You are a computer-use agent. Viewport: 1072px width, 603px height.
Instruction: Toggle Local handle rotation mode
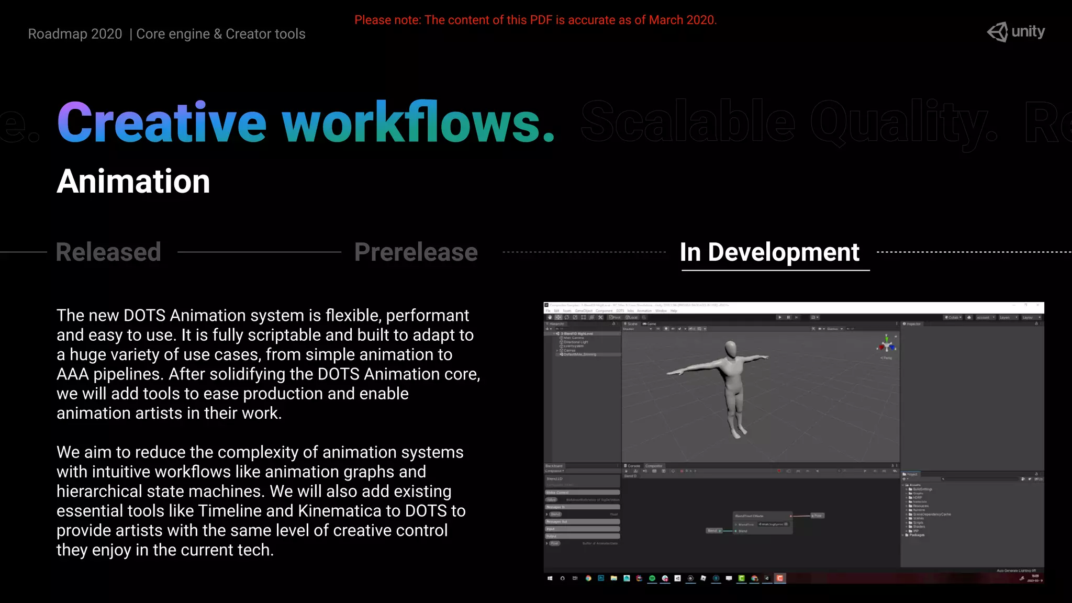tap(631, 317)
